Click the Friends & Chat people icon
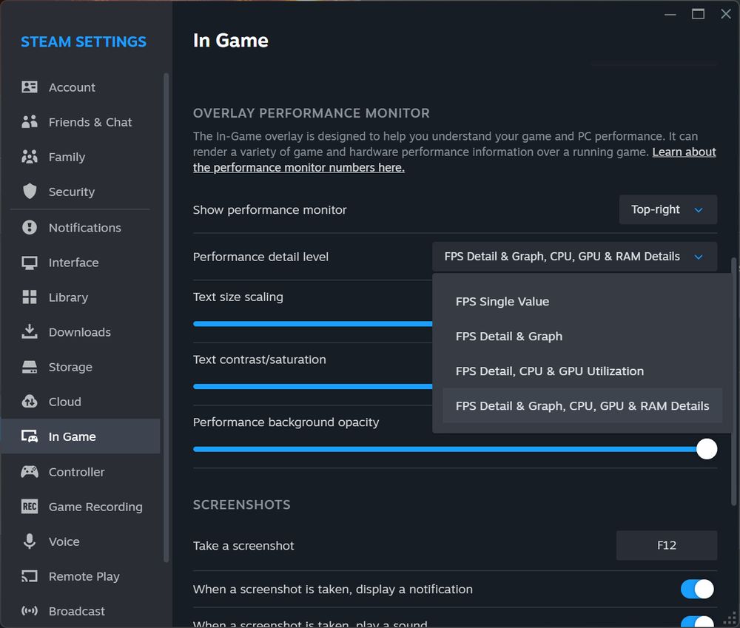 [30, 122]
